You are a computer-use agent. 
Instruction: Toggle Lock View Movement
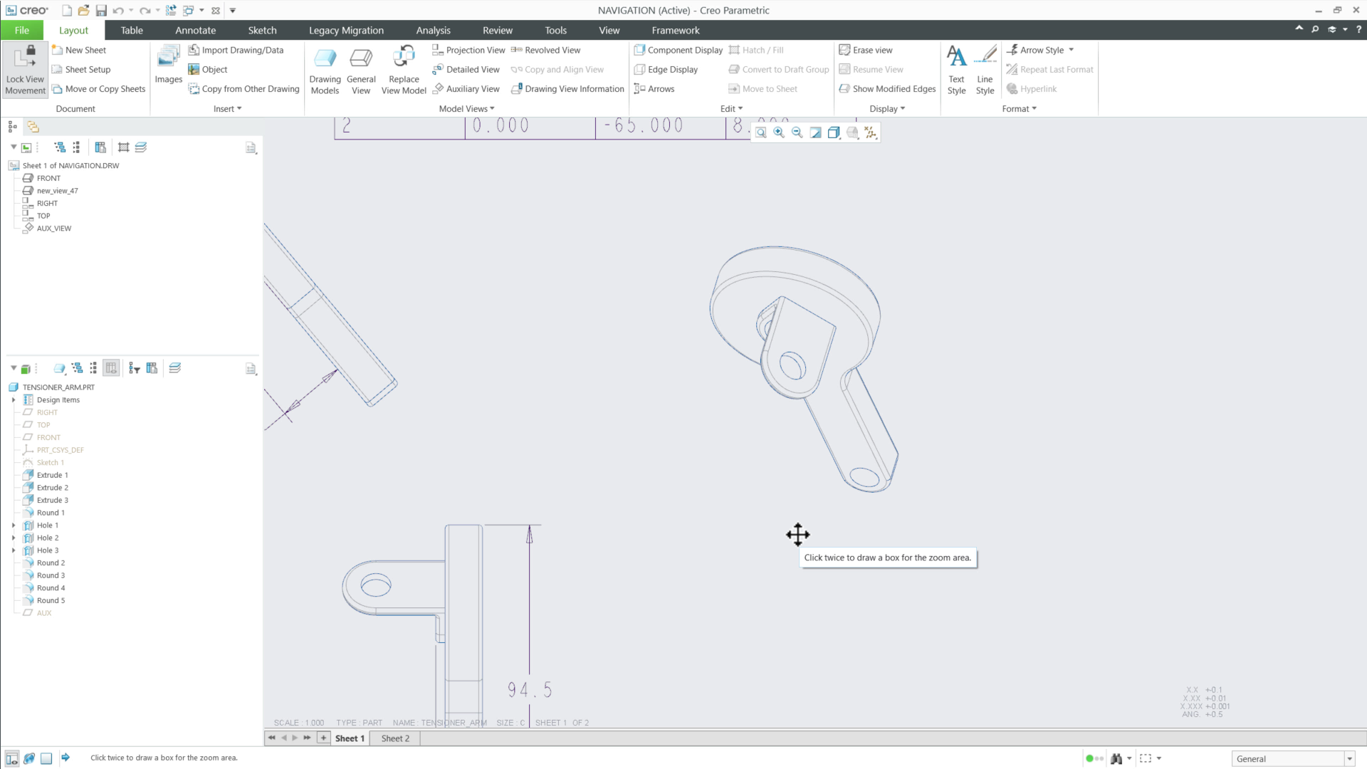24,68
